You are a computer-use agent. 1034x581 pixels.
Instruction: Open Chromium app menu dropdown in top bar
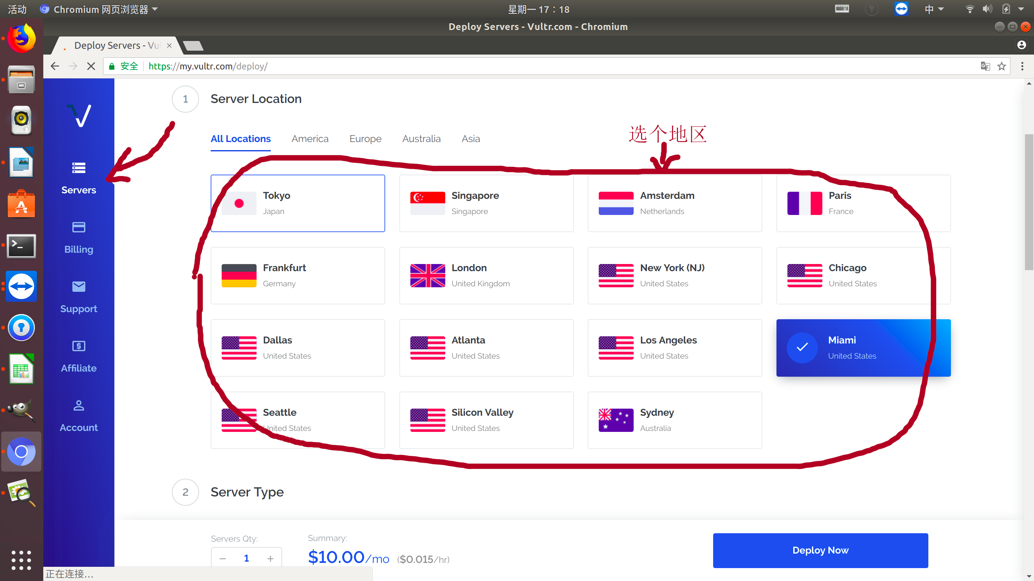pos(99,9)
